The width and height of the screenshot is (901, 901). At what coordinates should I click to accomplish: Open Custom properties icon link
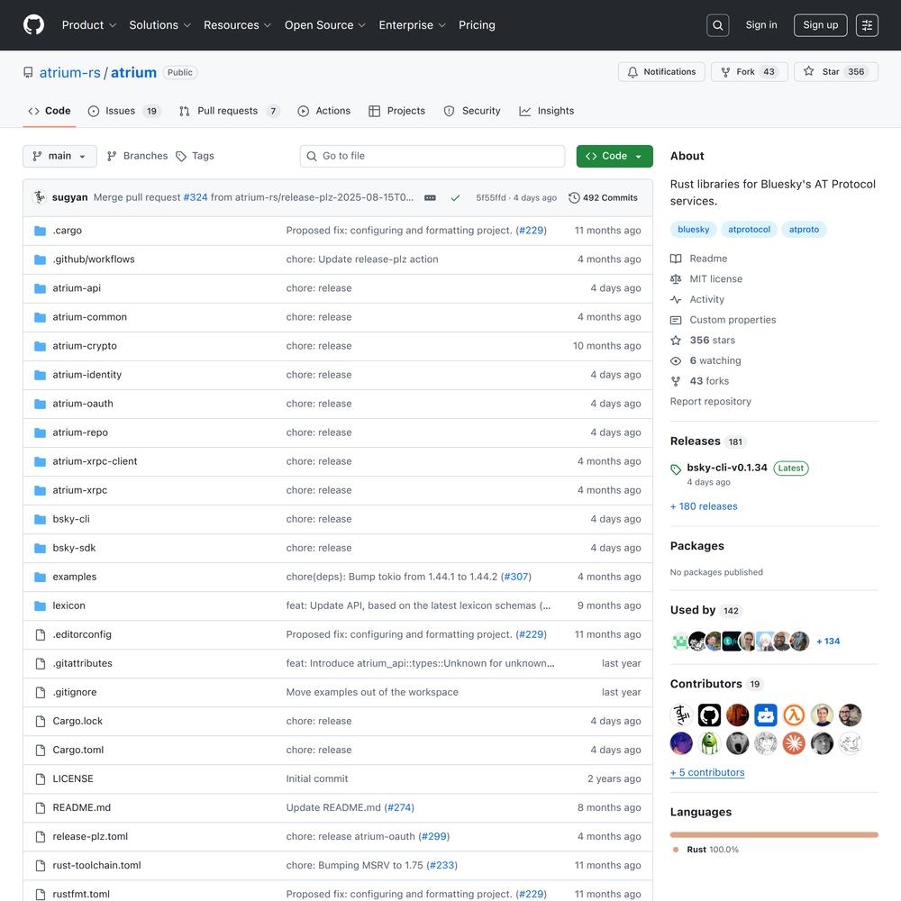(x=676, y=320)
